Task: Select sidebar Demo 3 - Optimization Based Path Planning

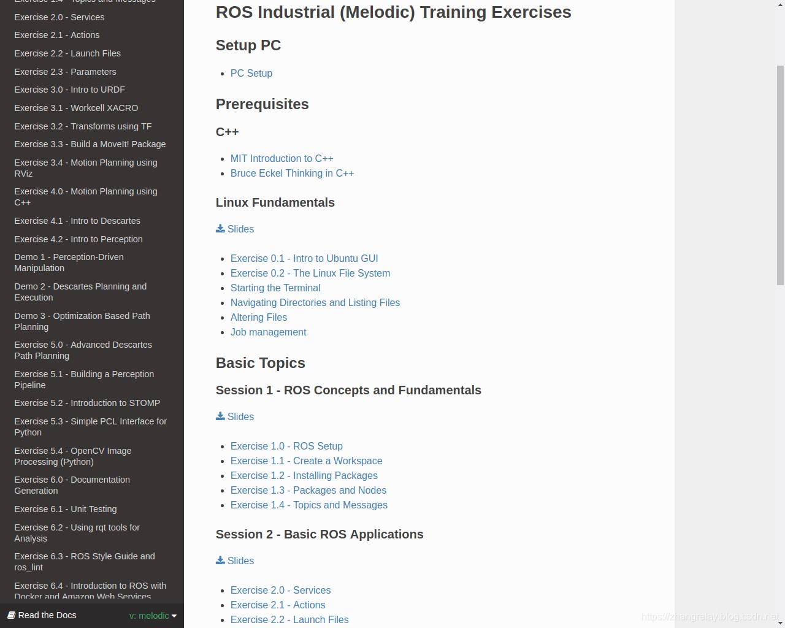Action: 92,321
